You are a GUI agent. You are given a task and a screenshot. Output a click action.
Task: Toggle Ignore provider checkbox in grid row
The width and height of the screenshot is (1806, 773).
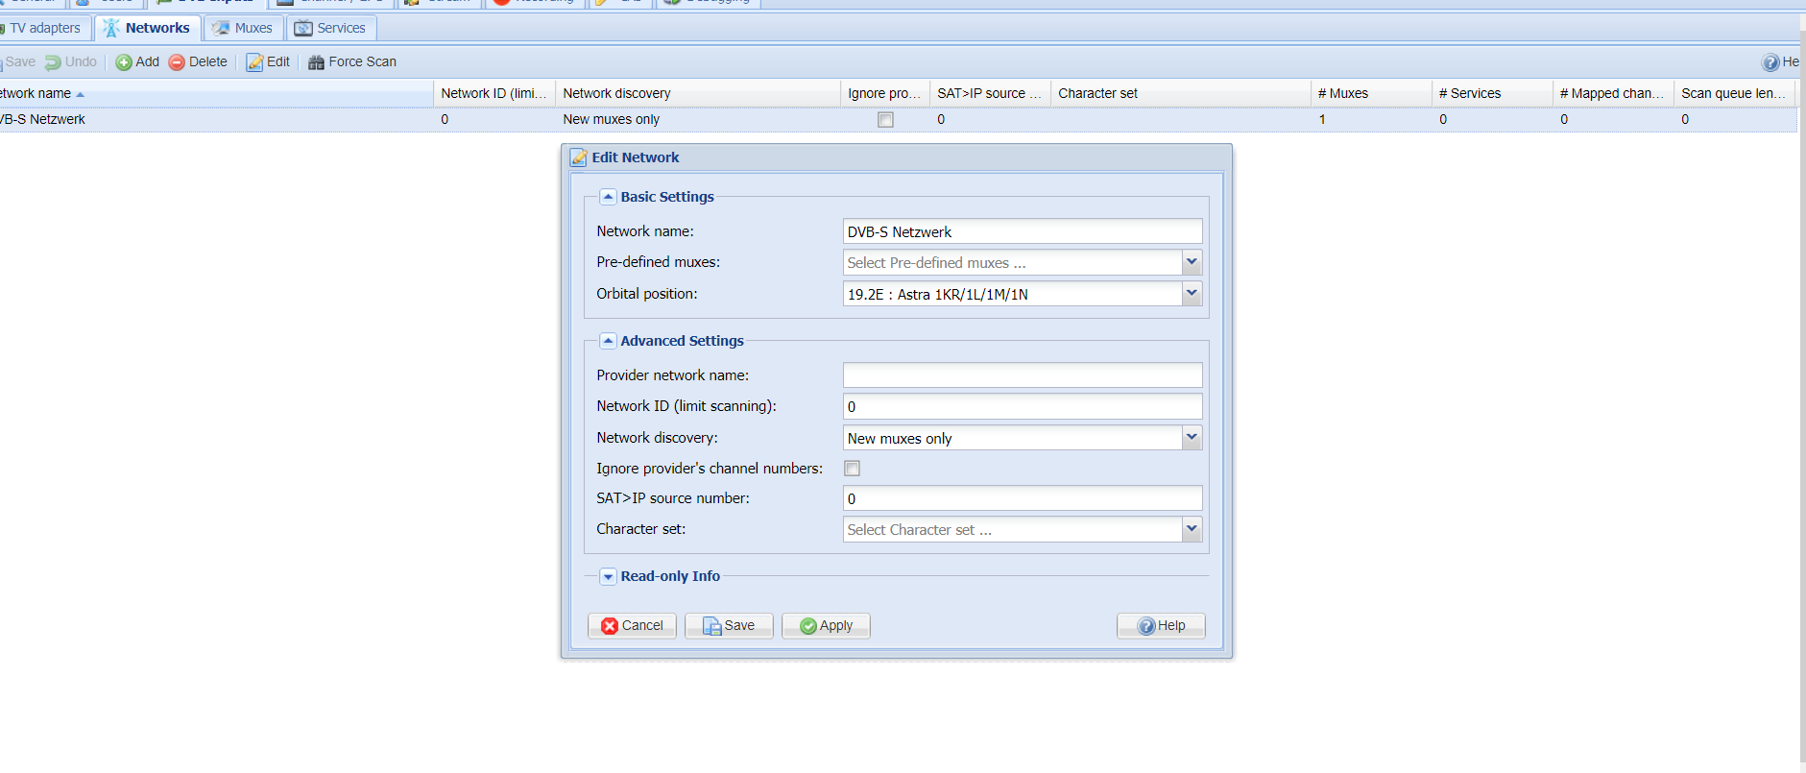click(x=885, y=120)
